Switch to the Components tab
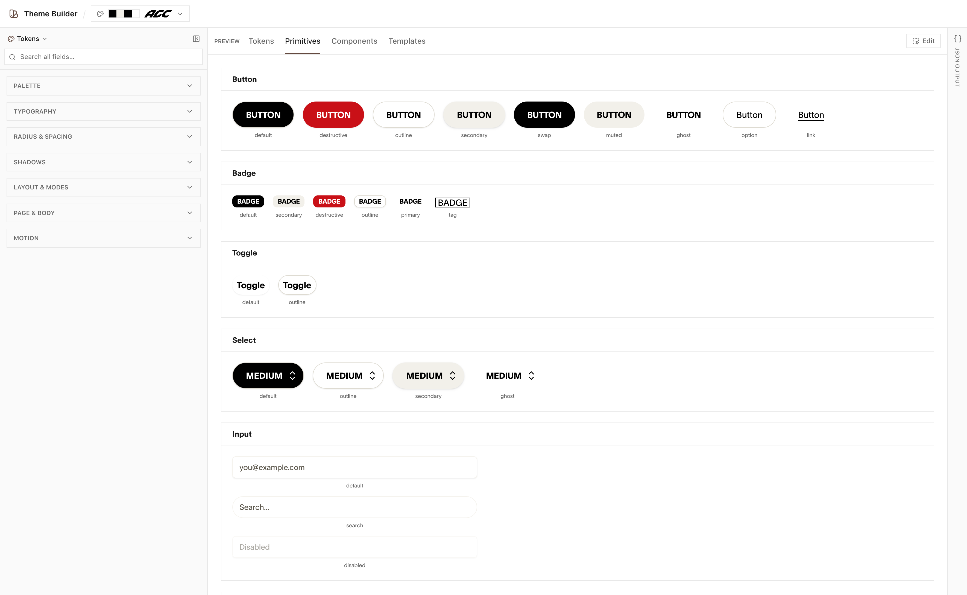 [x=354, y=41]
